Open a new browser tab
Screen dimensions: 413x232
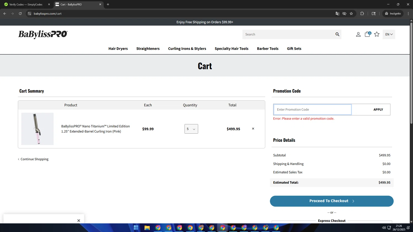pyautogui.click(x=108, y=4)
